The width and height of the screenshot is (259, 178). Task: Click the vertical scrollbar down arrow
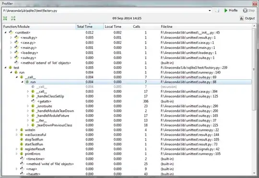click(254, 173)
